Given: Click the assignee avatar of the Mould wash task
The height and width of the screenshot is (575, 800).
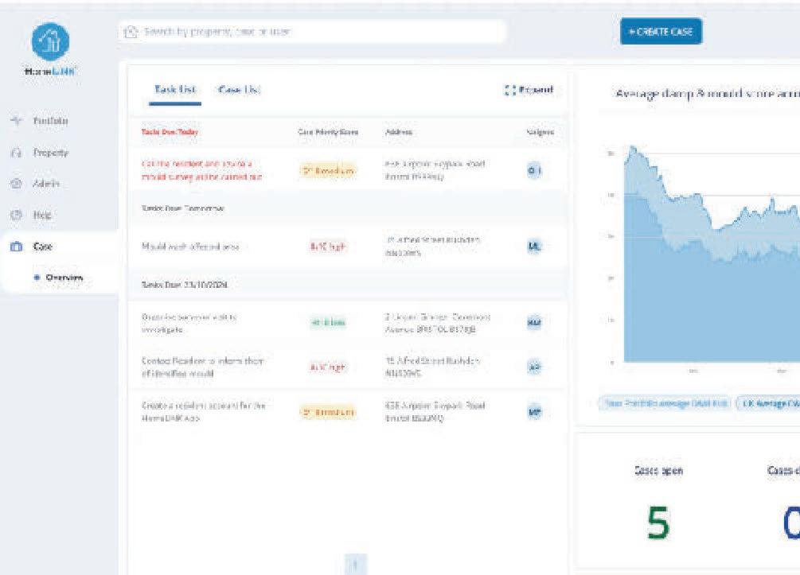Looking at the screenshot, I should click(534, 247).
